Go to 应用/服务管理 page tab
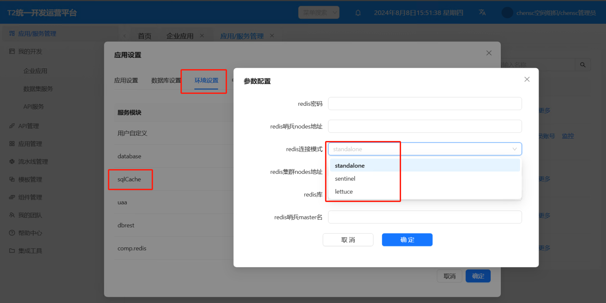The image size is (606, 303). coord(242,36)
